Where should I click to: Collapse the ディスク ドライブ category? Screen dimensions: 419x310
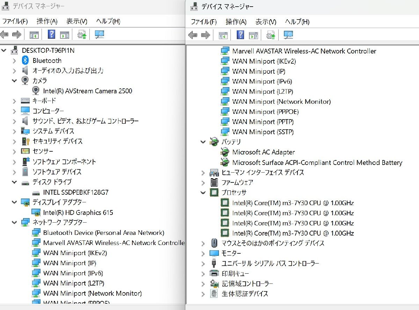[x=14, y=182]
